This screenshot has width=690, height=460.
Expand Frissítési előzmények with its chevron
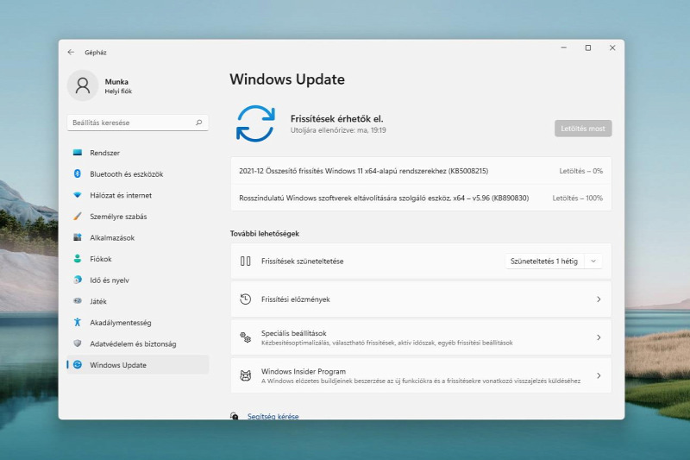(599, 299)
